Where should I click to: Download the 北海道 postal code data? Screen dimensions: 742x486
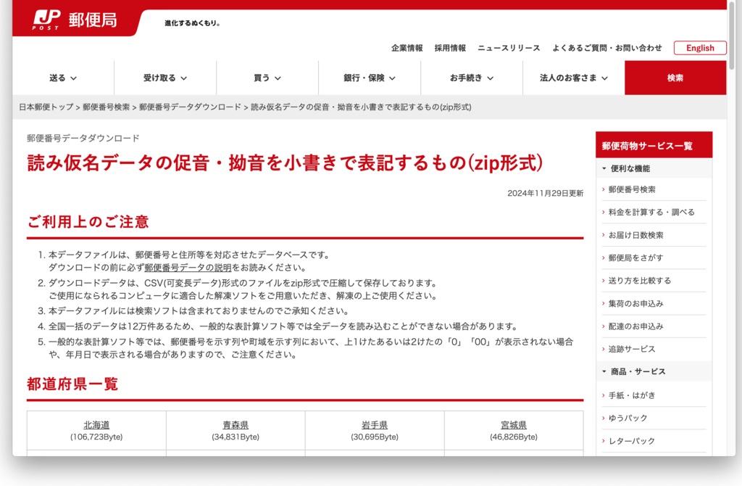point(95,425)
